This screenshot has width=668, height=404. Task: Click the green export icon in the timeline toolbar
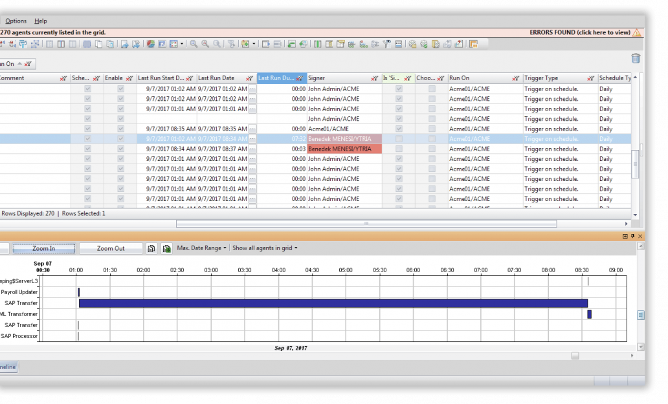166,248
